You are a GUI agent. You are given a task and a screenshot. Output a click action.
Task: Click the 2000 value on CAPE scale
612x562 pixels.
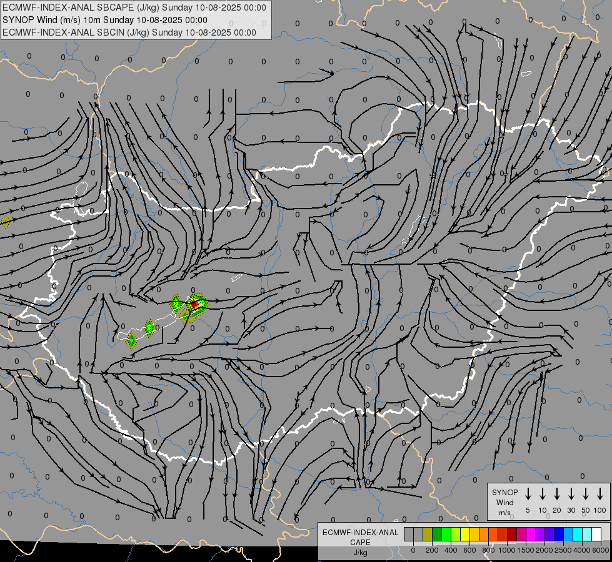point(544,550)
